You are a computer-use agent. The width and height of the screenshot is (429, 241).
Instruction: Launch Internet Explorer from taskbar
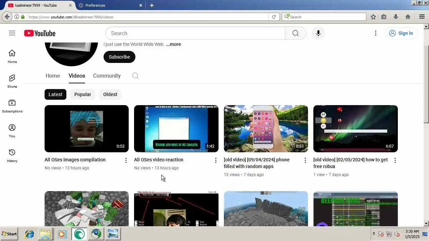tap(29, 234)
